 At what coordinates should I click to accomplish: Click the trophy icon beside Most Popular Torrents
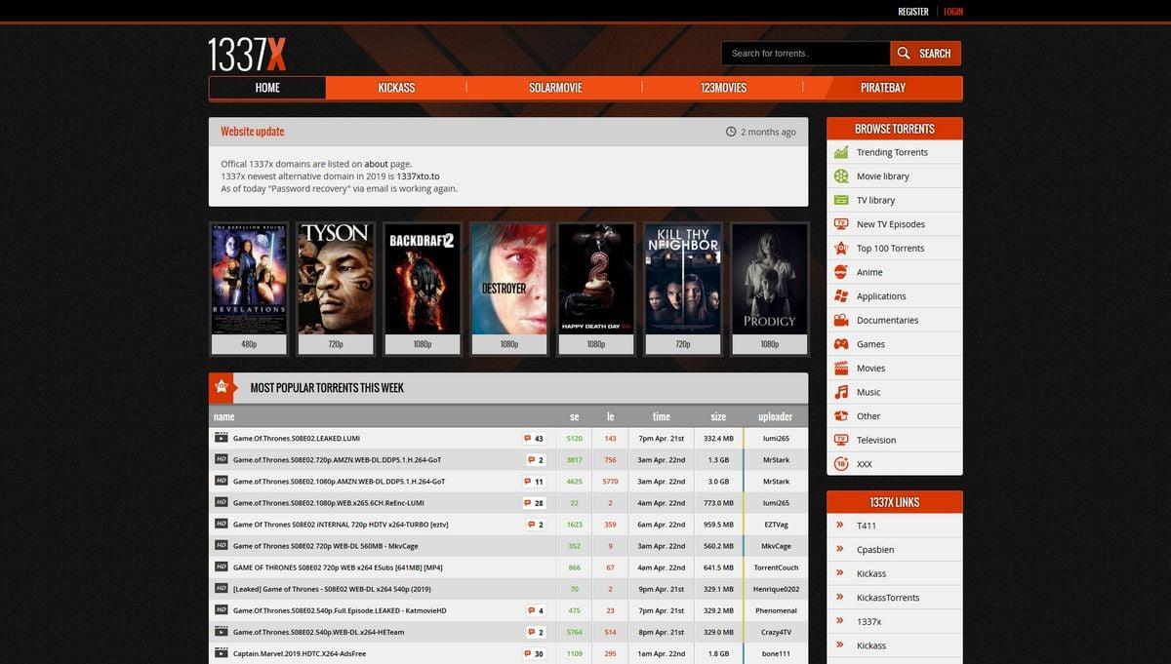pyautogui.click(x=222, y=387)
